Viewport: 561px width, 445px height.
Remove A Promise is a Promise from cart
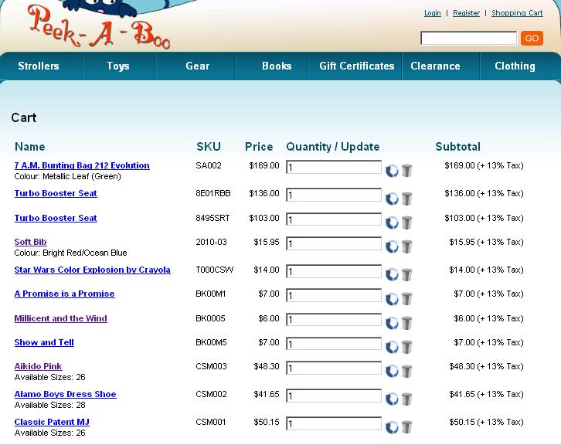tap(406, 298)
